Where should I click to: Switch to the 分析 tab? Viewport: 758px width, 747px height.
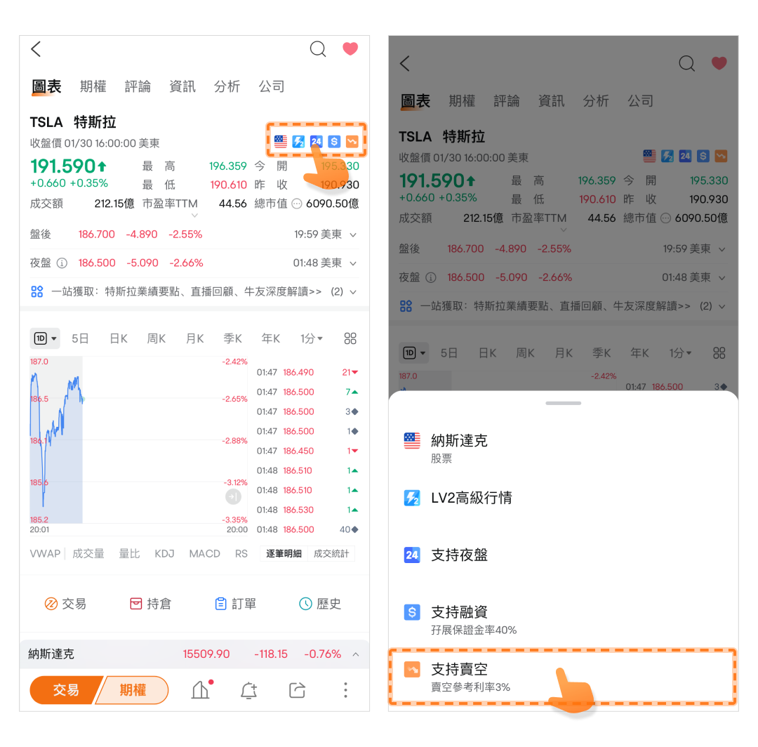click(227, 86)
